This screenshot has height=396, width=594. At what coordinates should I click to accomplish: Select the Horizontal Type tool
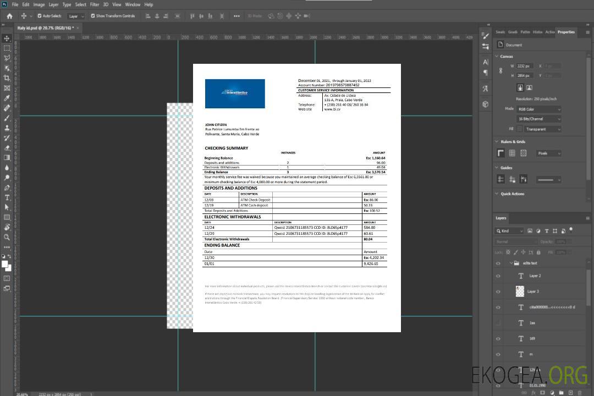(x=7, y=197)
